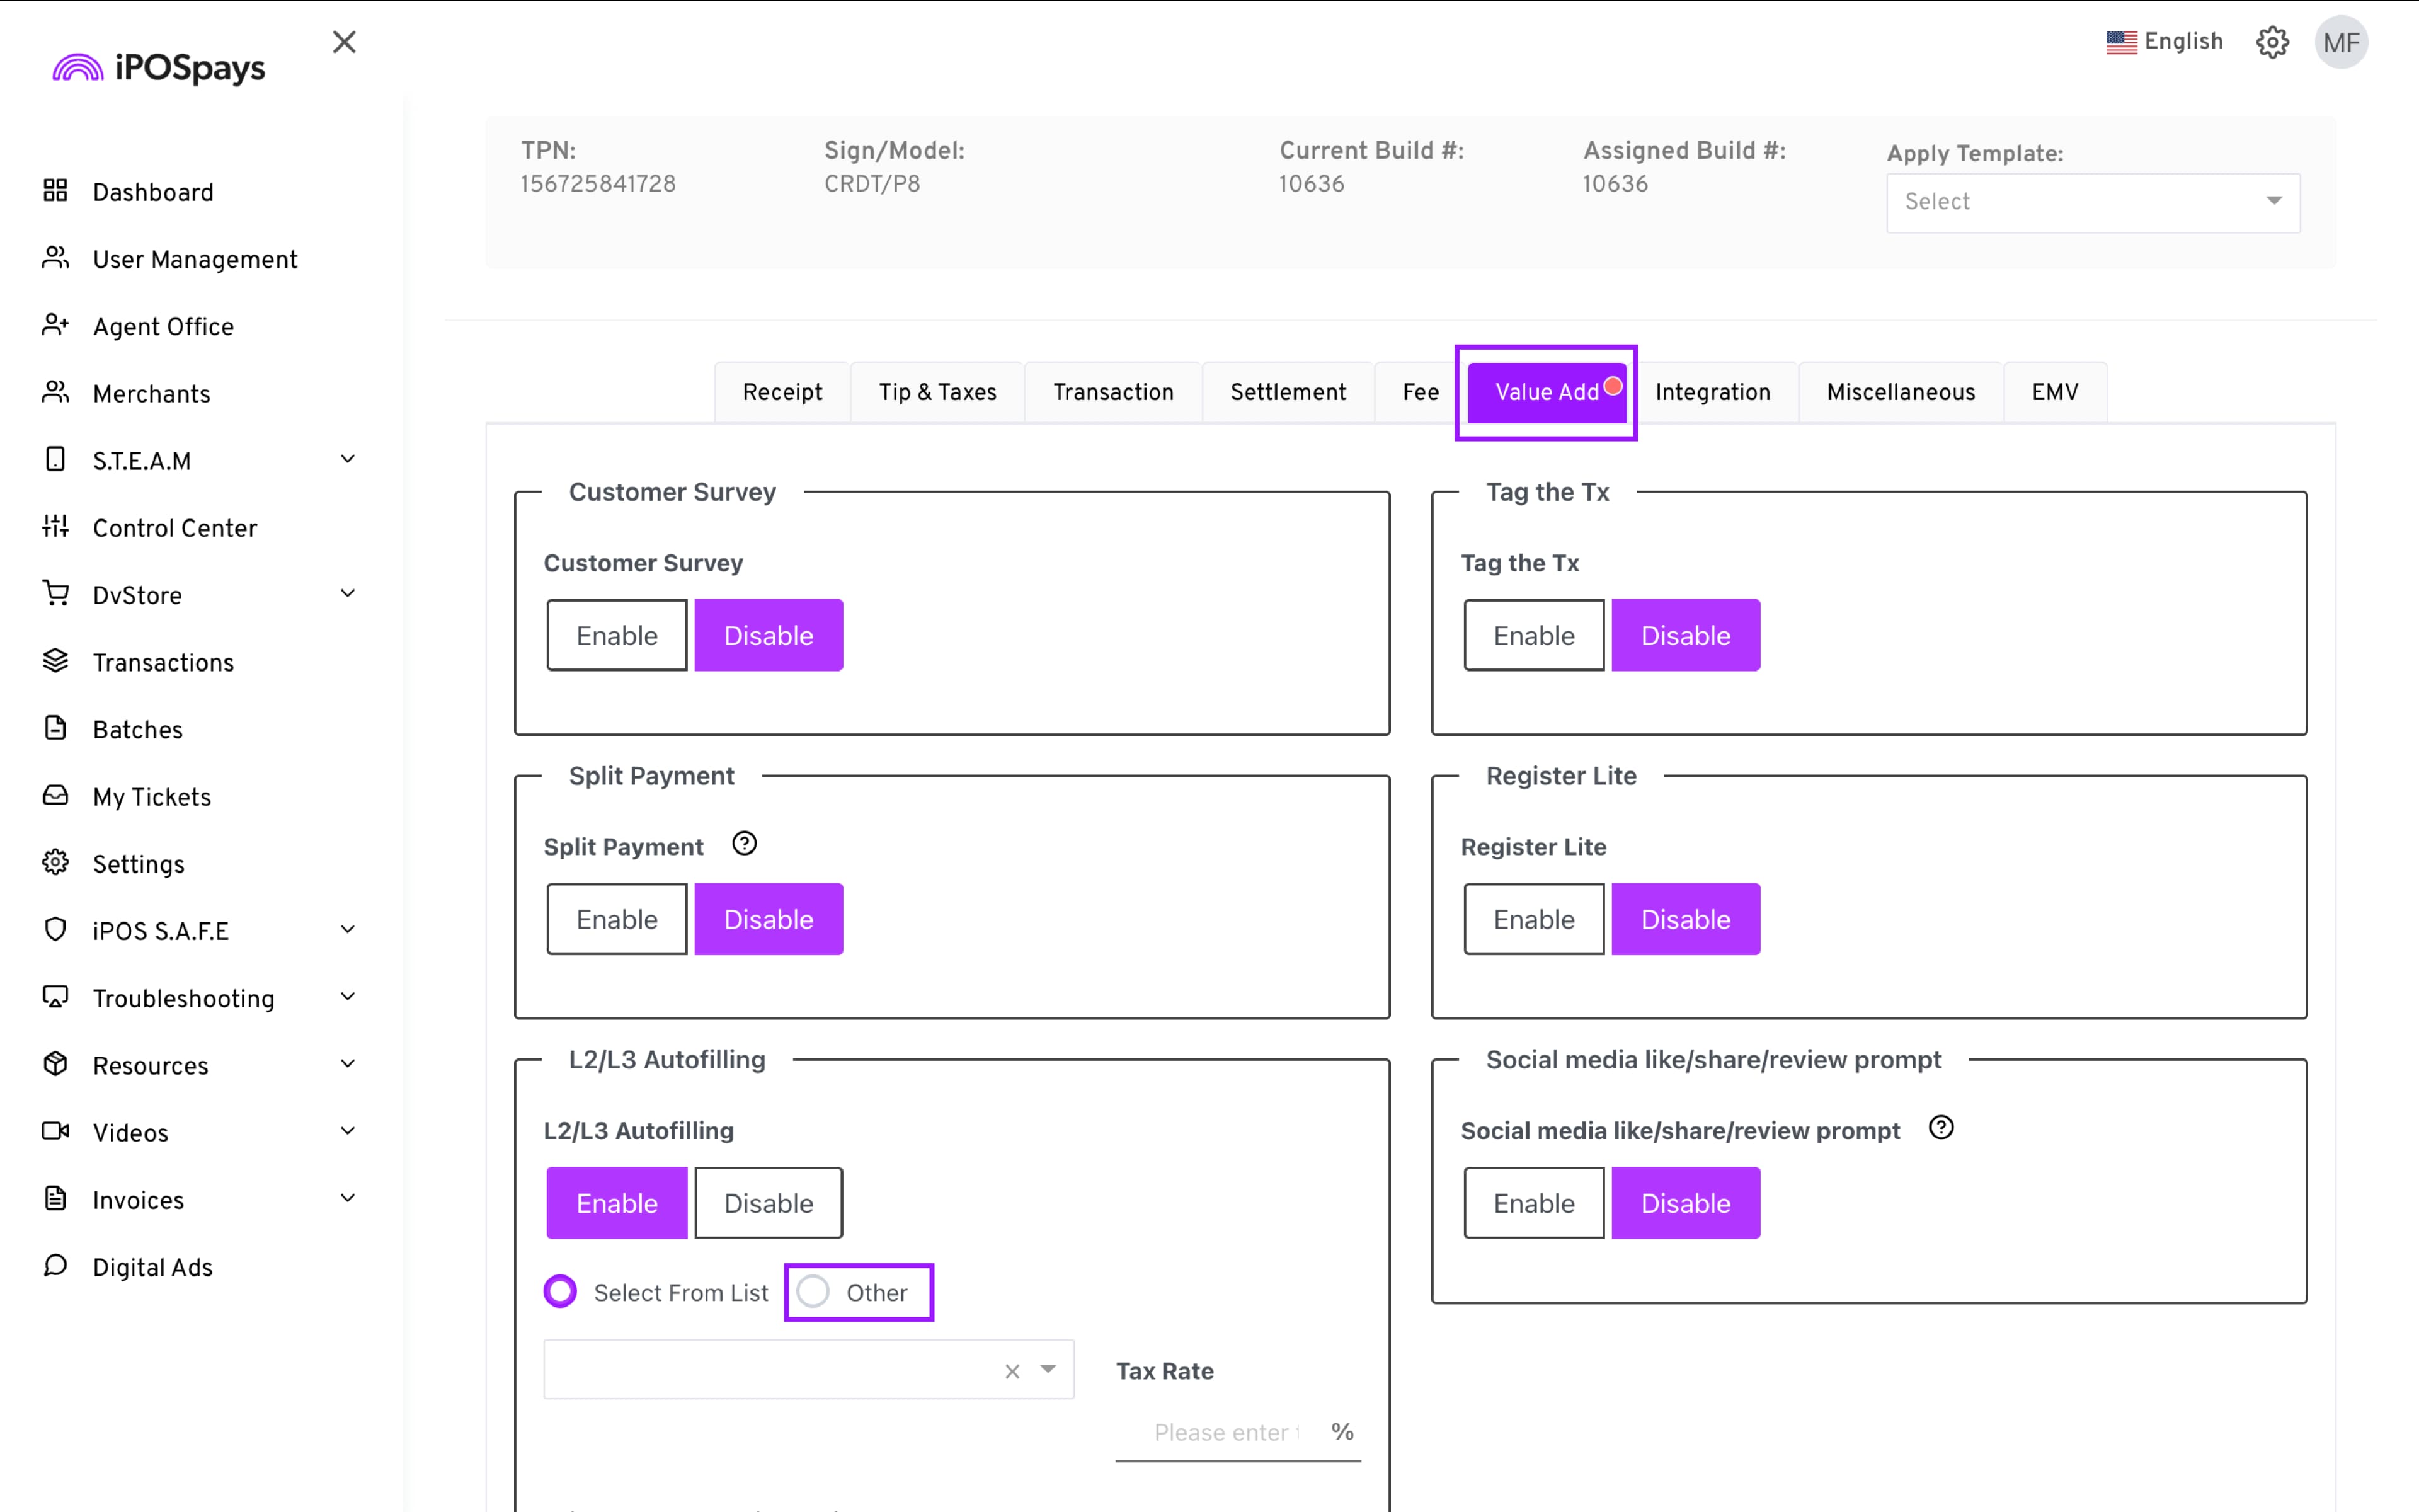This screenshot has width=2419, height=1512.
Task: Disable L2/L3 Autofilling
Action: [x=768, y=1203]
